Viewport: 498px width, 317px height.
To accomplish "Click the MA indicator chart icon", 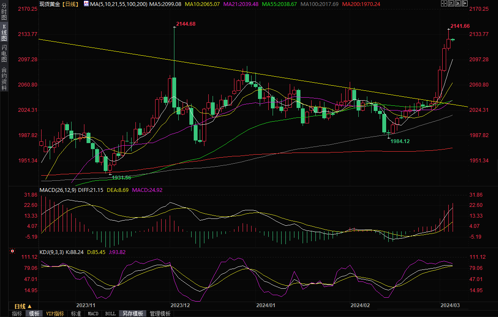I will point(86,3).
